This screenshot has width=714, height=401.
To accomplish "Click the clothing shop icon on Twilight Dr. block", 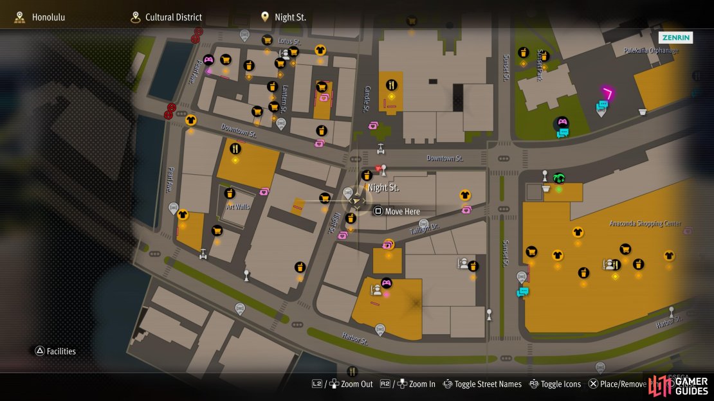I will 465,195.
